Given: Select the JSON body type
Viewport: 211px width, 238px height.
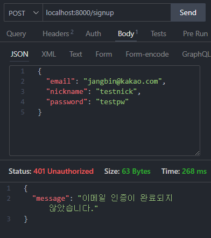Looking at the screenshot, I should [x=19, y=54].
